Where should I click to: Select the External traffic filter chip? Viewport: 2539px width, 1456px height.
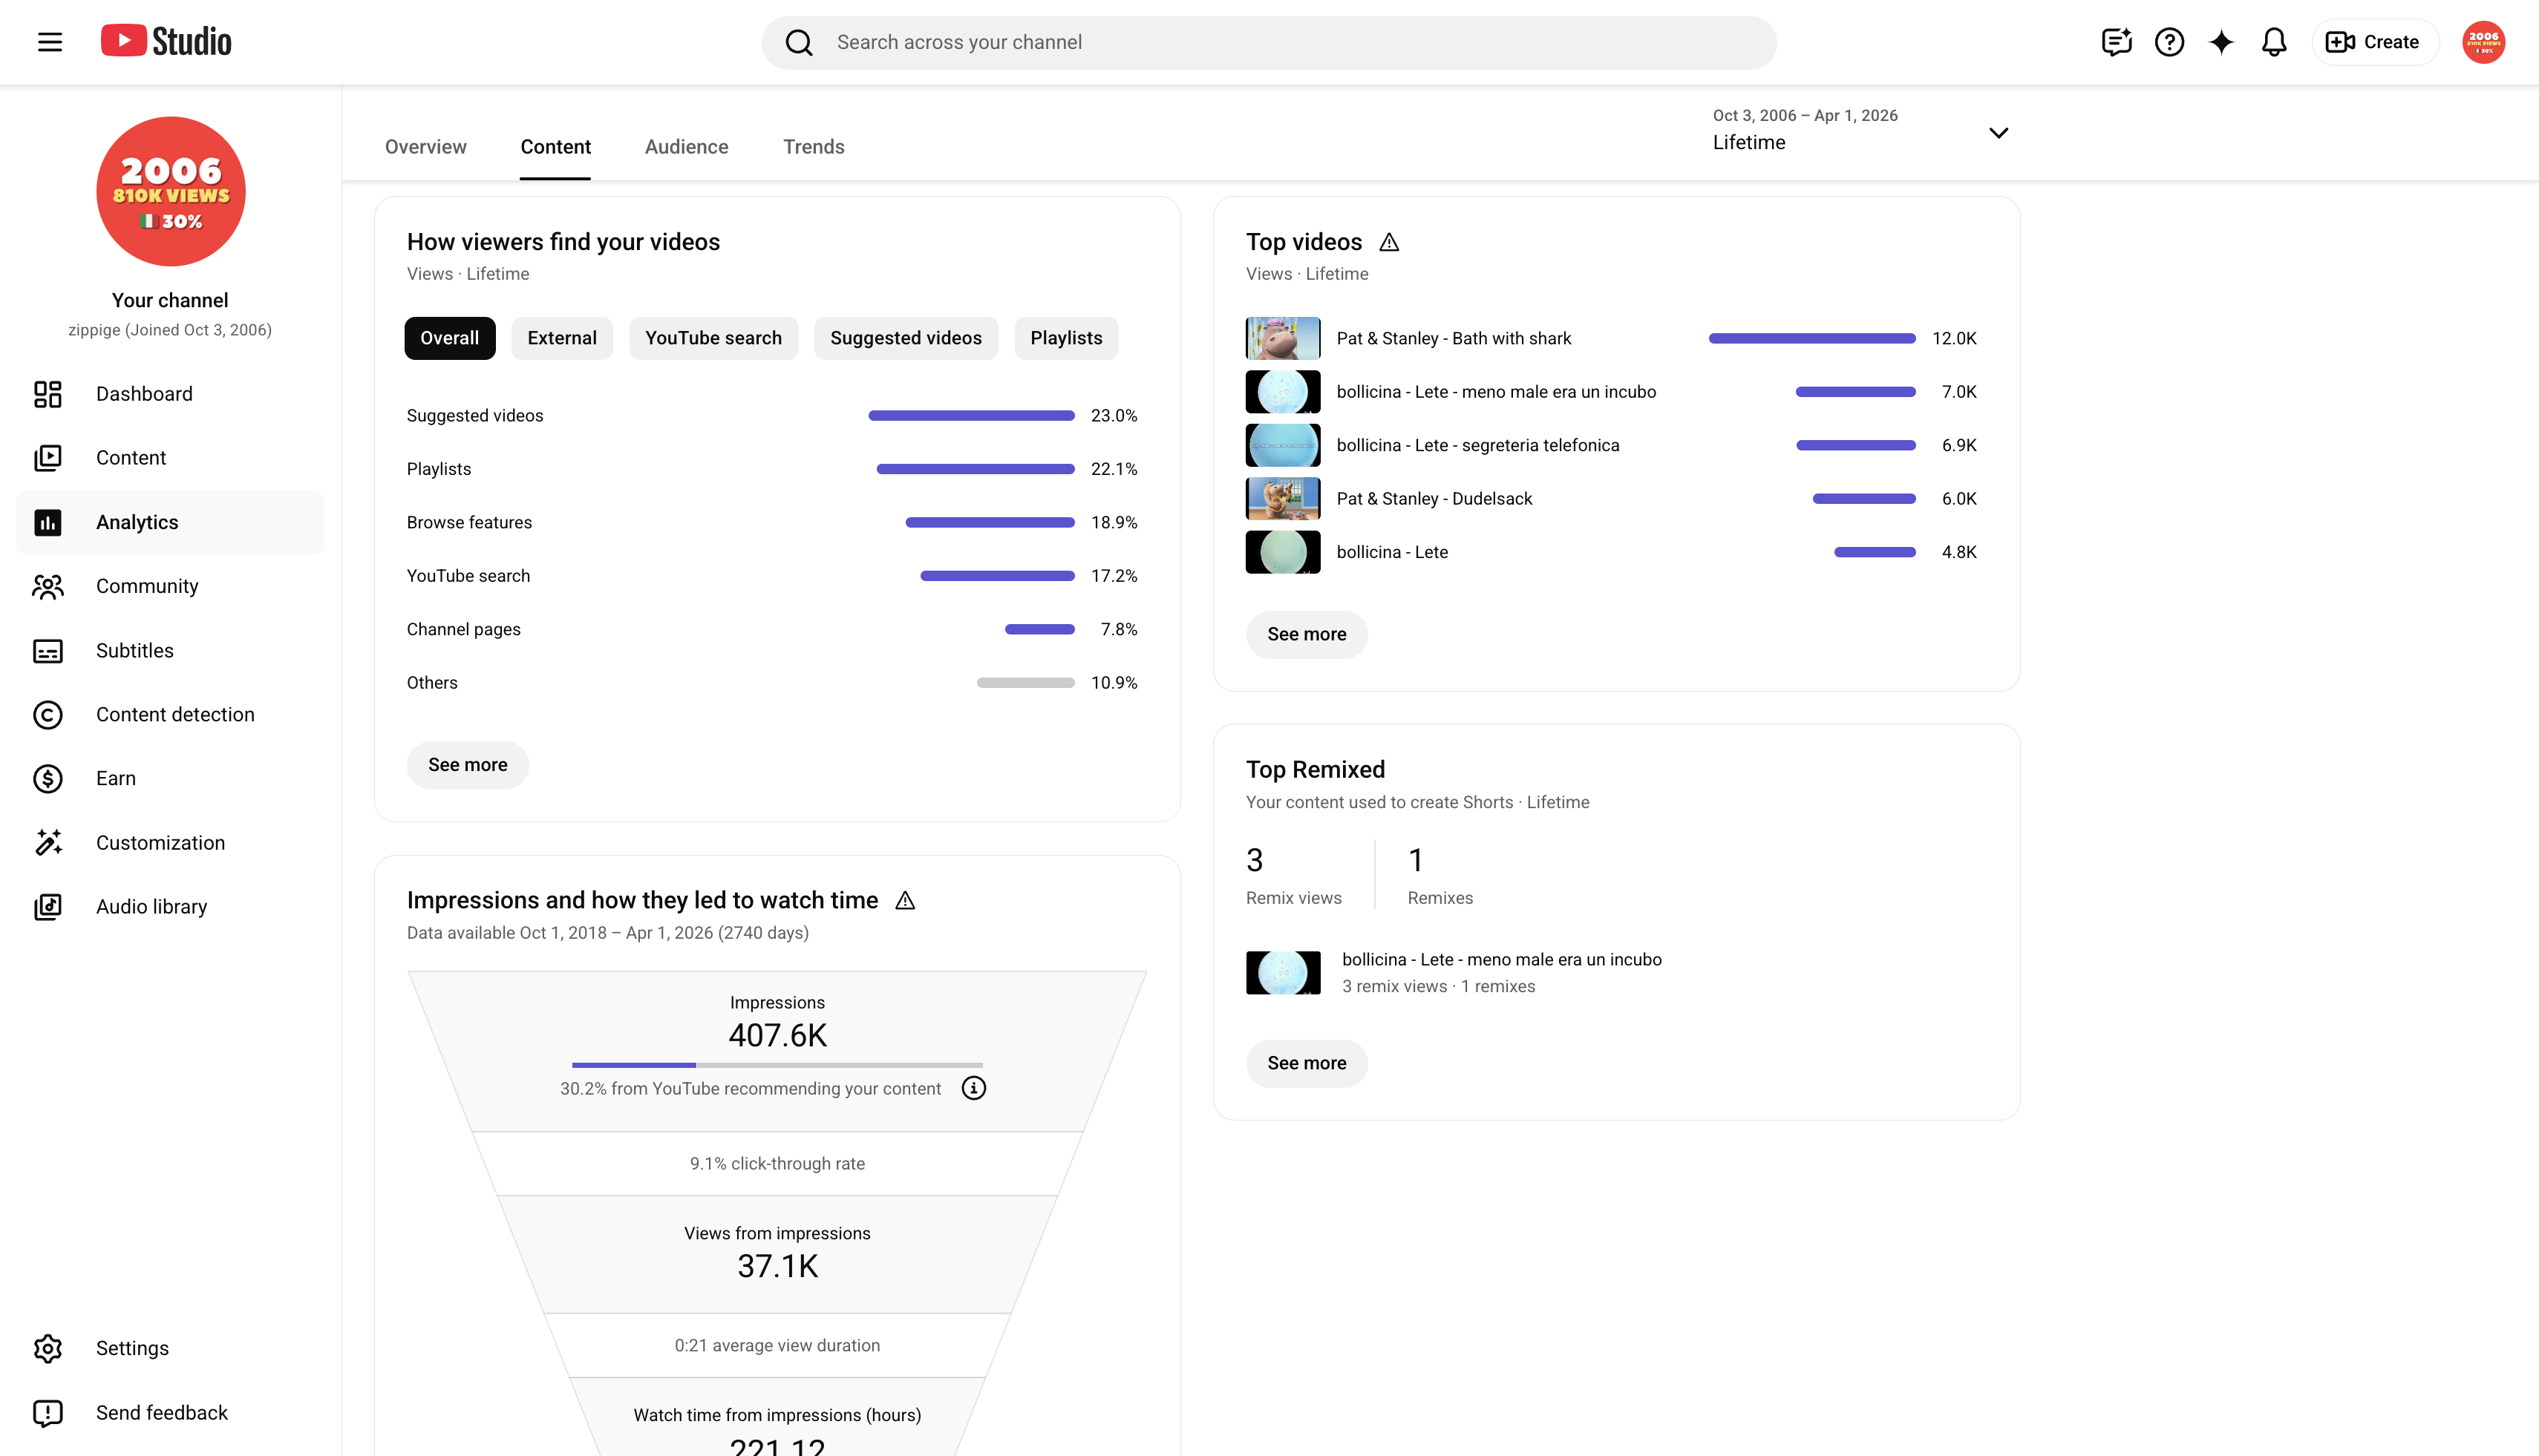coord(562,338)
